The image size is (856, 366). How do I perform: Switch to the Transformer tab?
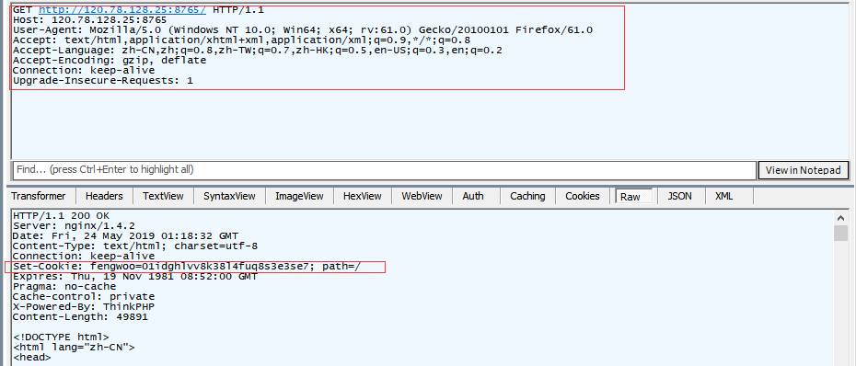click(x=39, y=197)
